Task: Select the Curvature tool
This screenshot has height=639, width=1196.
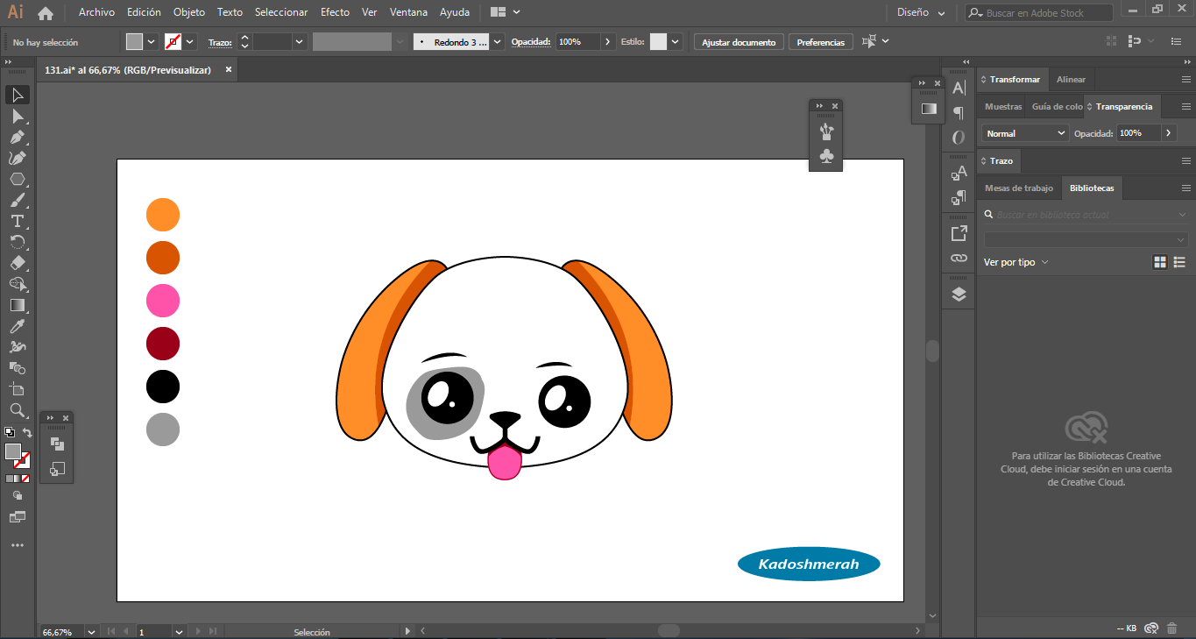Action: pyautogui.click(x=17, y=158)
